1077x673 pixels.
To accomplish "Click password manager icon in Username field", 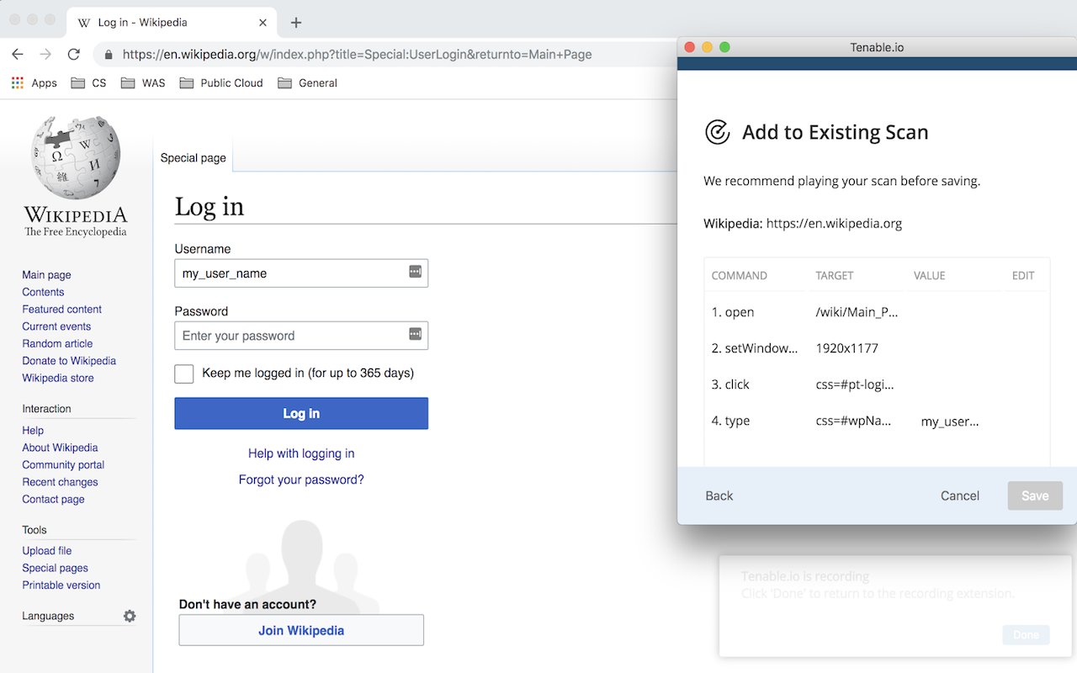I will (415, 272).
